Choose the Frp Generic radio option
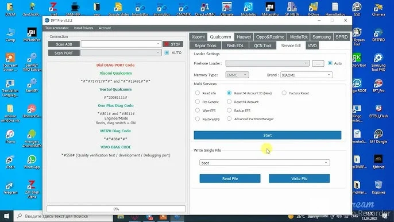This screenshot has height=222, width=394. (198, 102)
